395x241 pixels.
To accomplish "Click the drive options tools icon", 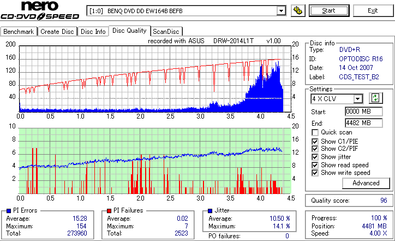I will [298, 10].
